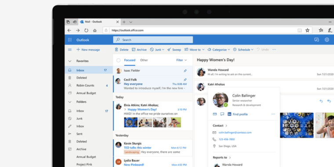Click the browser Back arrow
The width and height of the screenshot is (334, 167).
pos(69,30)
